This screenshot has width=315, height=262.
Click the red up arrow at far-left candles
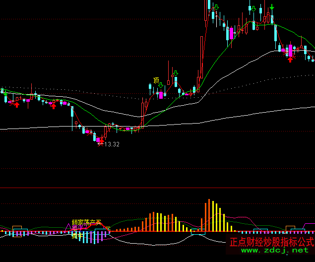[16, 104]
